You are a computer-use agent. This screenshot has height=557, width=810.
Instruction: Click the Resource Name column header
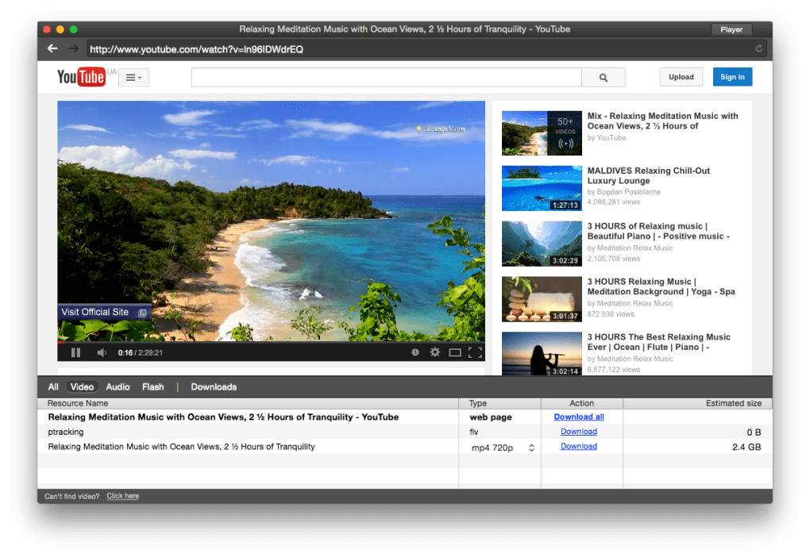point(248,403)
